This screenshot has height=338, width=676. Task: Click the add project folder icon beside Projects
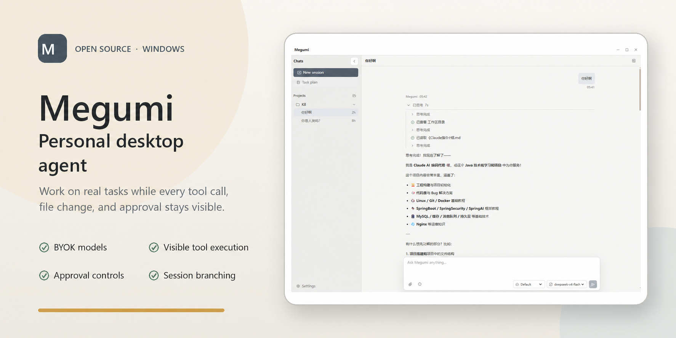tap(354, 96)
